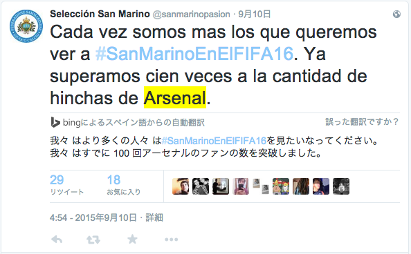Image resolution: width=411 pixels, height=254 pixels.
Task: Click the 4:54 - 2015年9月10日 timestamp
Action: (93, 217)
